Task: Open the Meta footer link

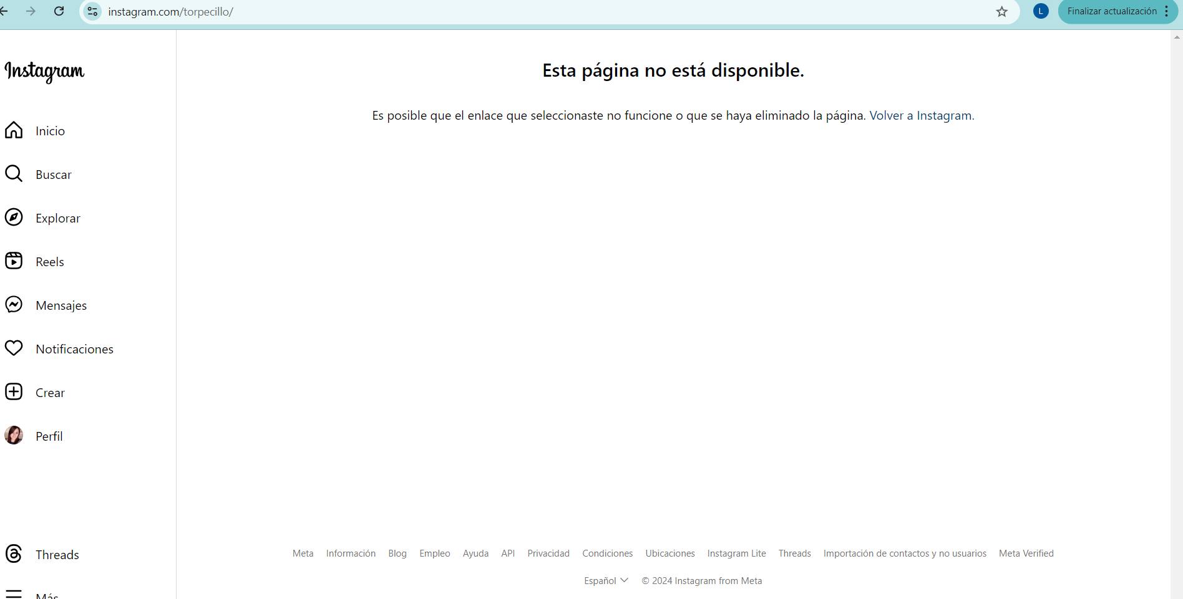Action: [303, 553]
